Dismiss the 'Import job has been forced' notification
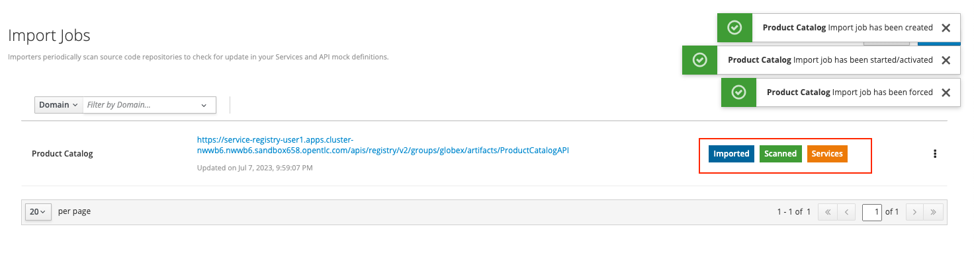 (946, 92)
